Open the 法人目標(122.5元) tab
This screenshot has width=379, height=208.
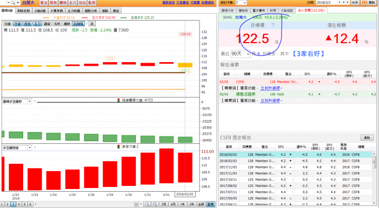pyautogui.click(x=311, y=11)
